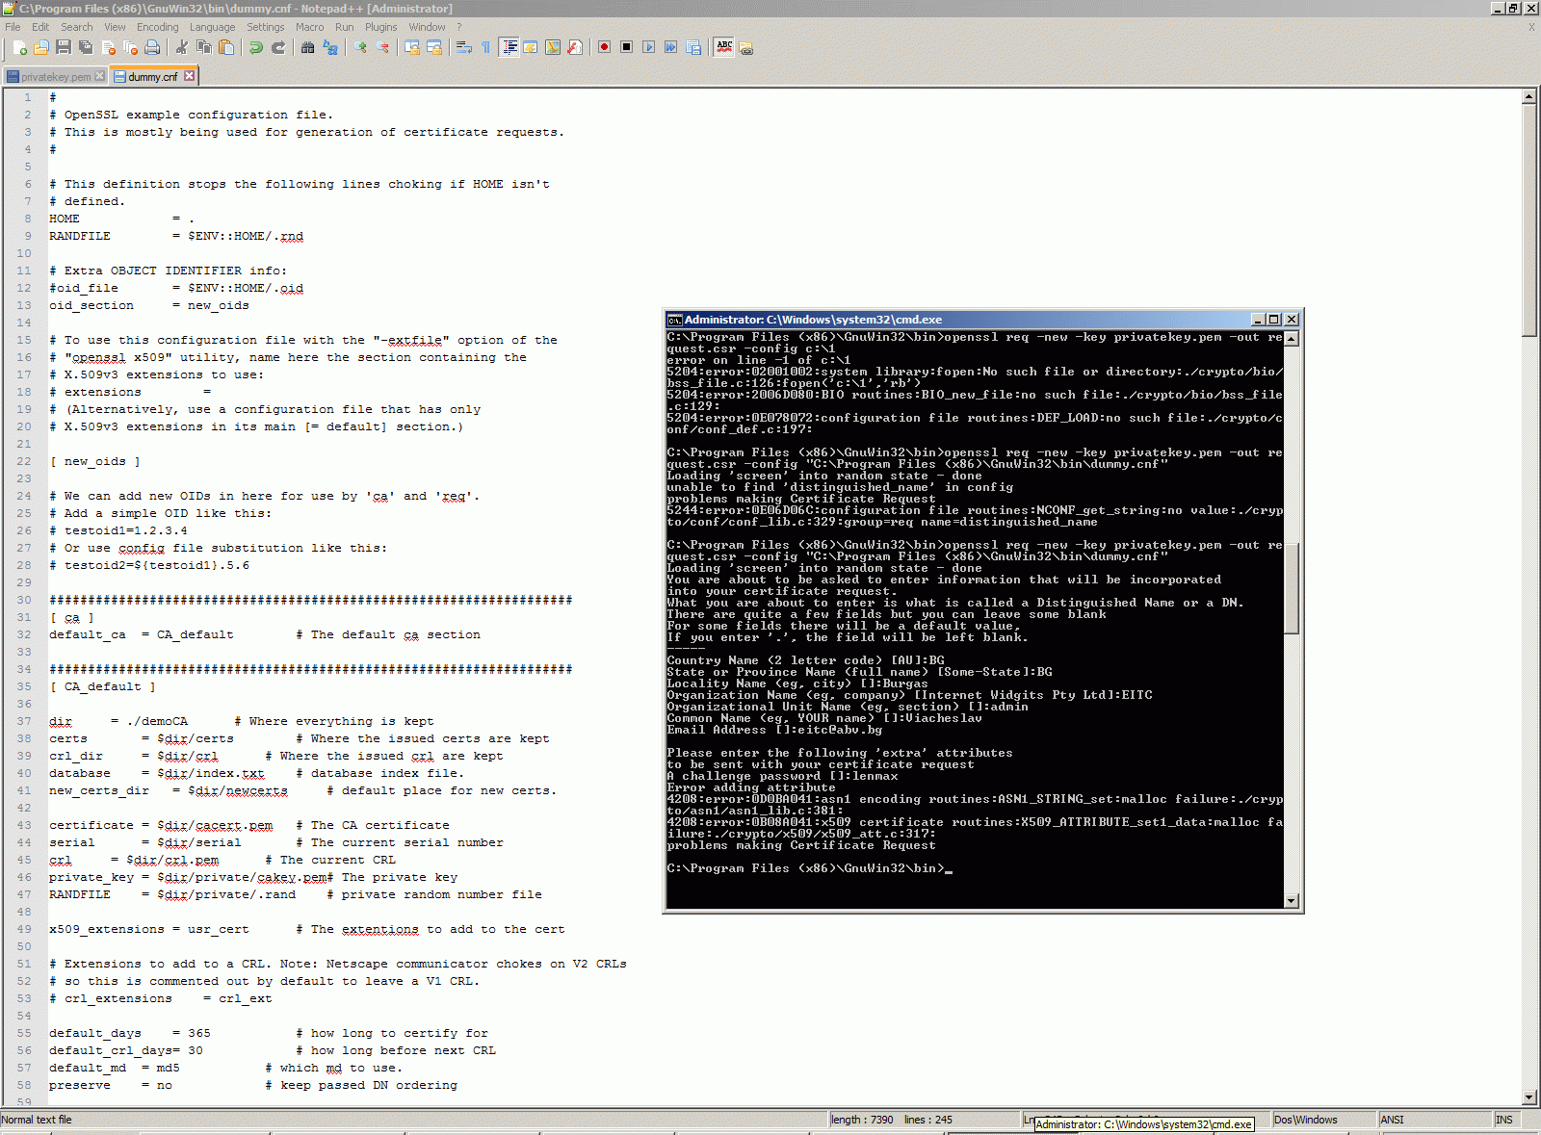Click the Normal text file status label
The height and width of the screenshot is (1135, 1541).
pos(37,1120)
